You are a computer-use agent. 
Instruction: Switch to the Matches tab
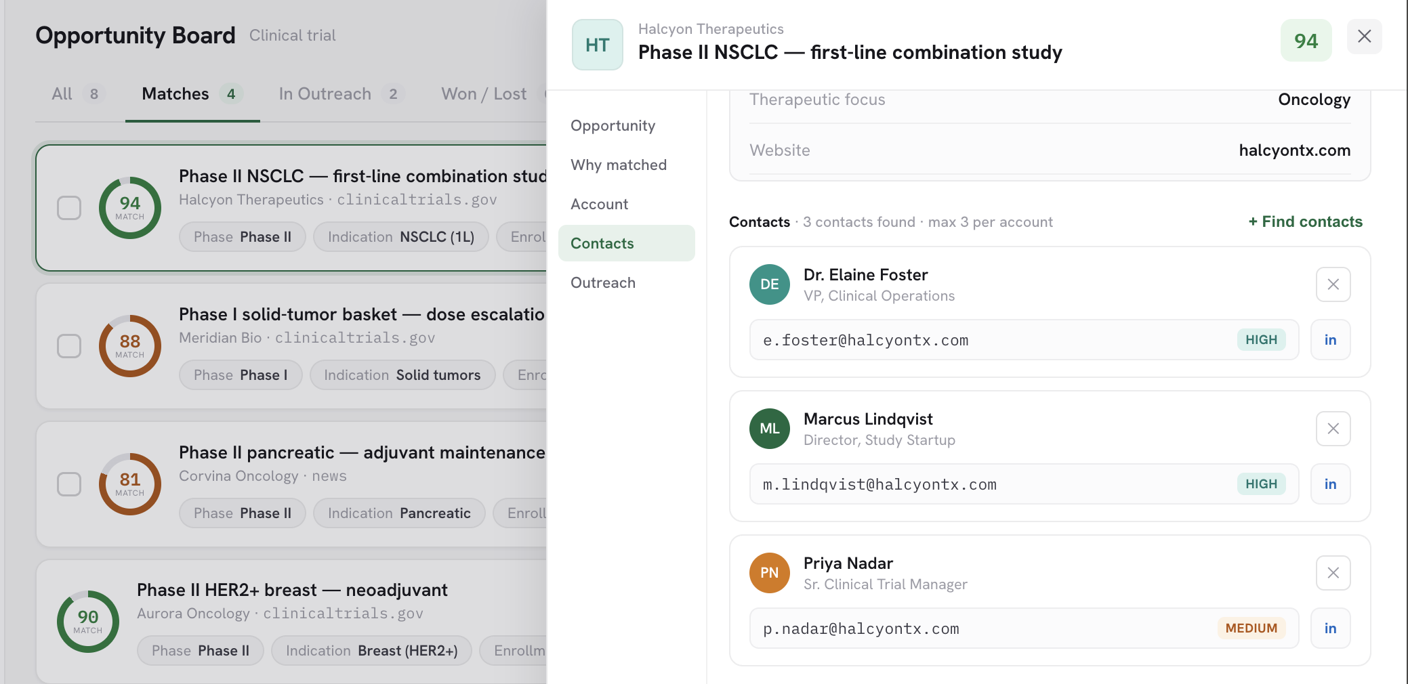pyautogui.click(x=192, y=94)
